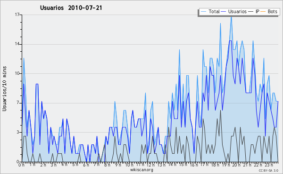This screenshot has width=283, height=174.
Task: Click the 'CC BY-SA 3.0' license text
Action: [x=268, y=171]
